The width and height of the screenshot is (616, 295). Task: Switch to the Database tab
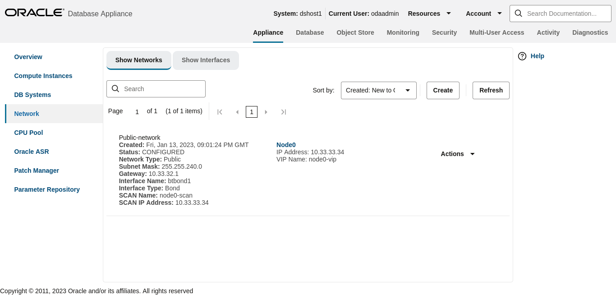[x=310, y=32]
